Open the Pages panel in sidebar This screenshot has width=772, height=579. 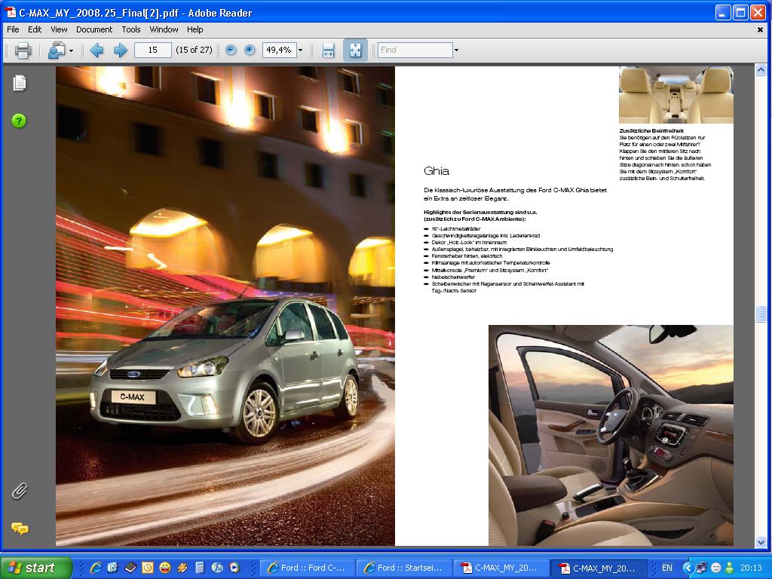[20, 83]
